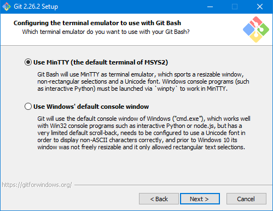
Task: Click the 'Git 2.26.2 Setup' title text
Action: coord(36,7)
